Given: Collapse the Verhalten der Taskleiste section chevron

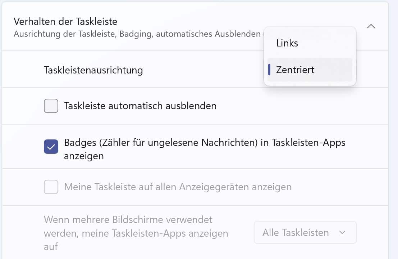Looking at the screenshot, I should [371, 26].
